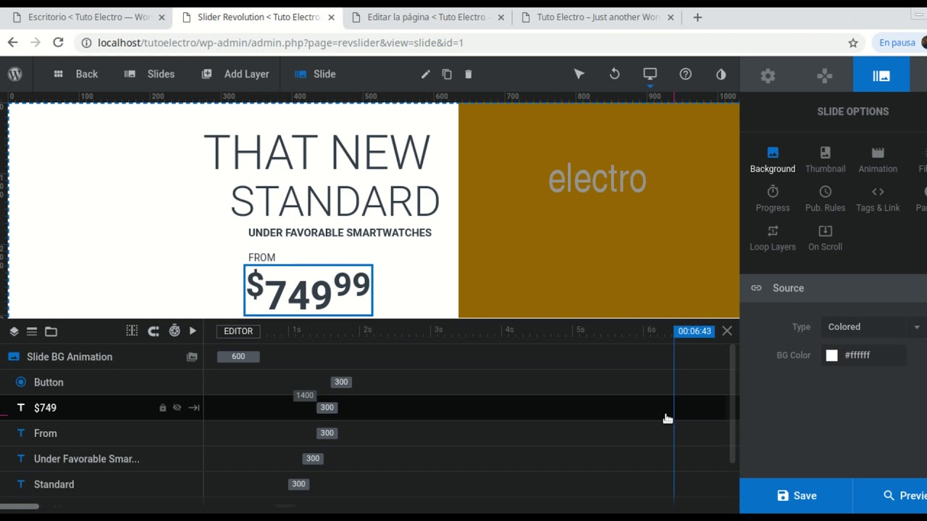Viewport: 927px width, 521px height.
Task: Click the 1400 frame above $749 row
Action: (304, 395)
